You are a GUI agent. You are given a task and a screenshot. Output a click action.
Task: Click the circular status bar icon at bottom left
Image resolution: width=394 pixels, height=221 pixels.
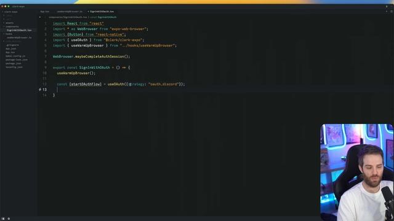click(9, 219)
